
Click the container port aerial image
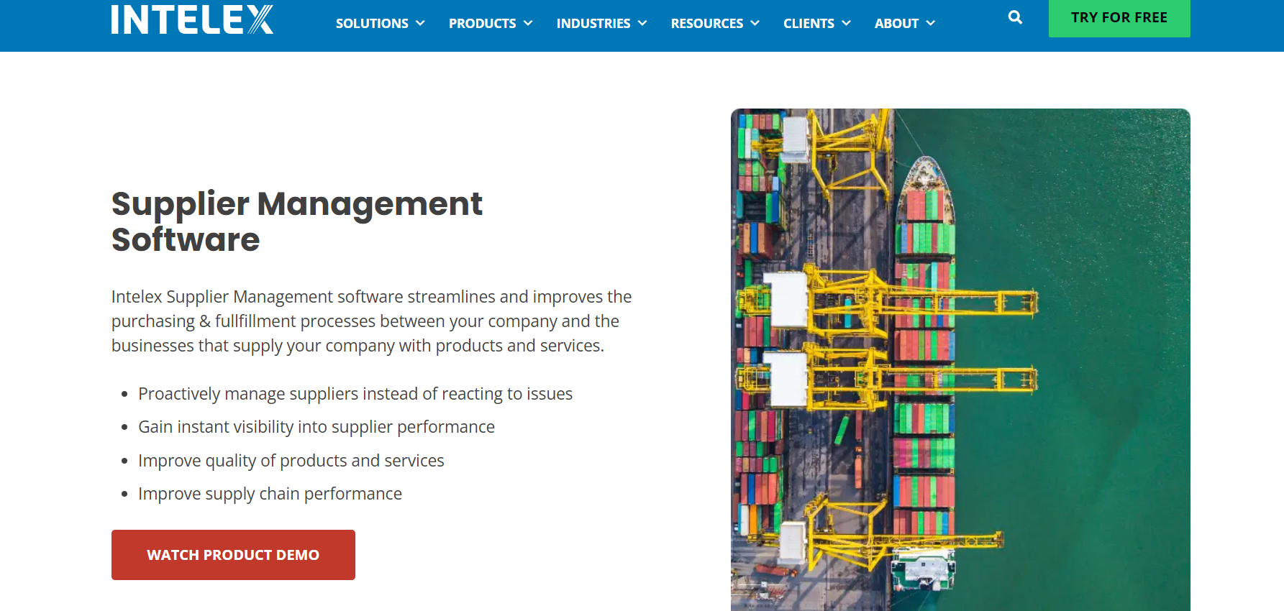[960, 359]
